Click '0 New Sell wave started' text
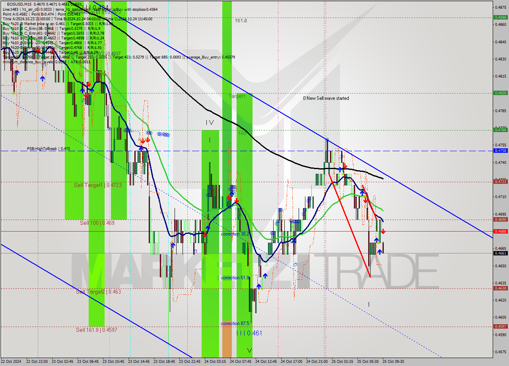Screen dimensions: 509x366 pos(326,98)
